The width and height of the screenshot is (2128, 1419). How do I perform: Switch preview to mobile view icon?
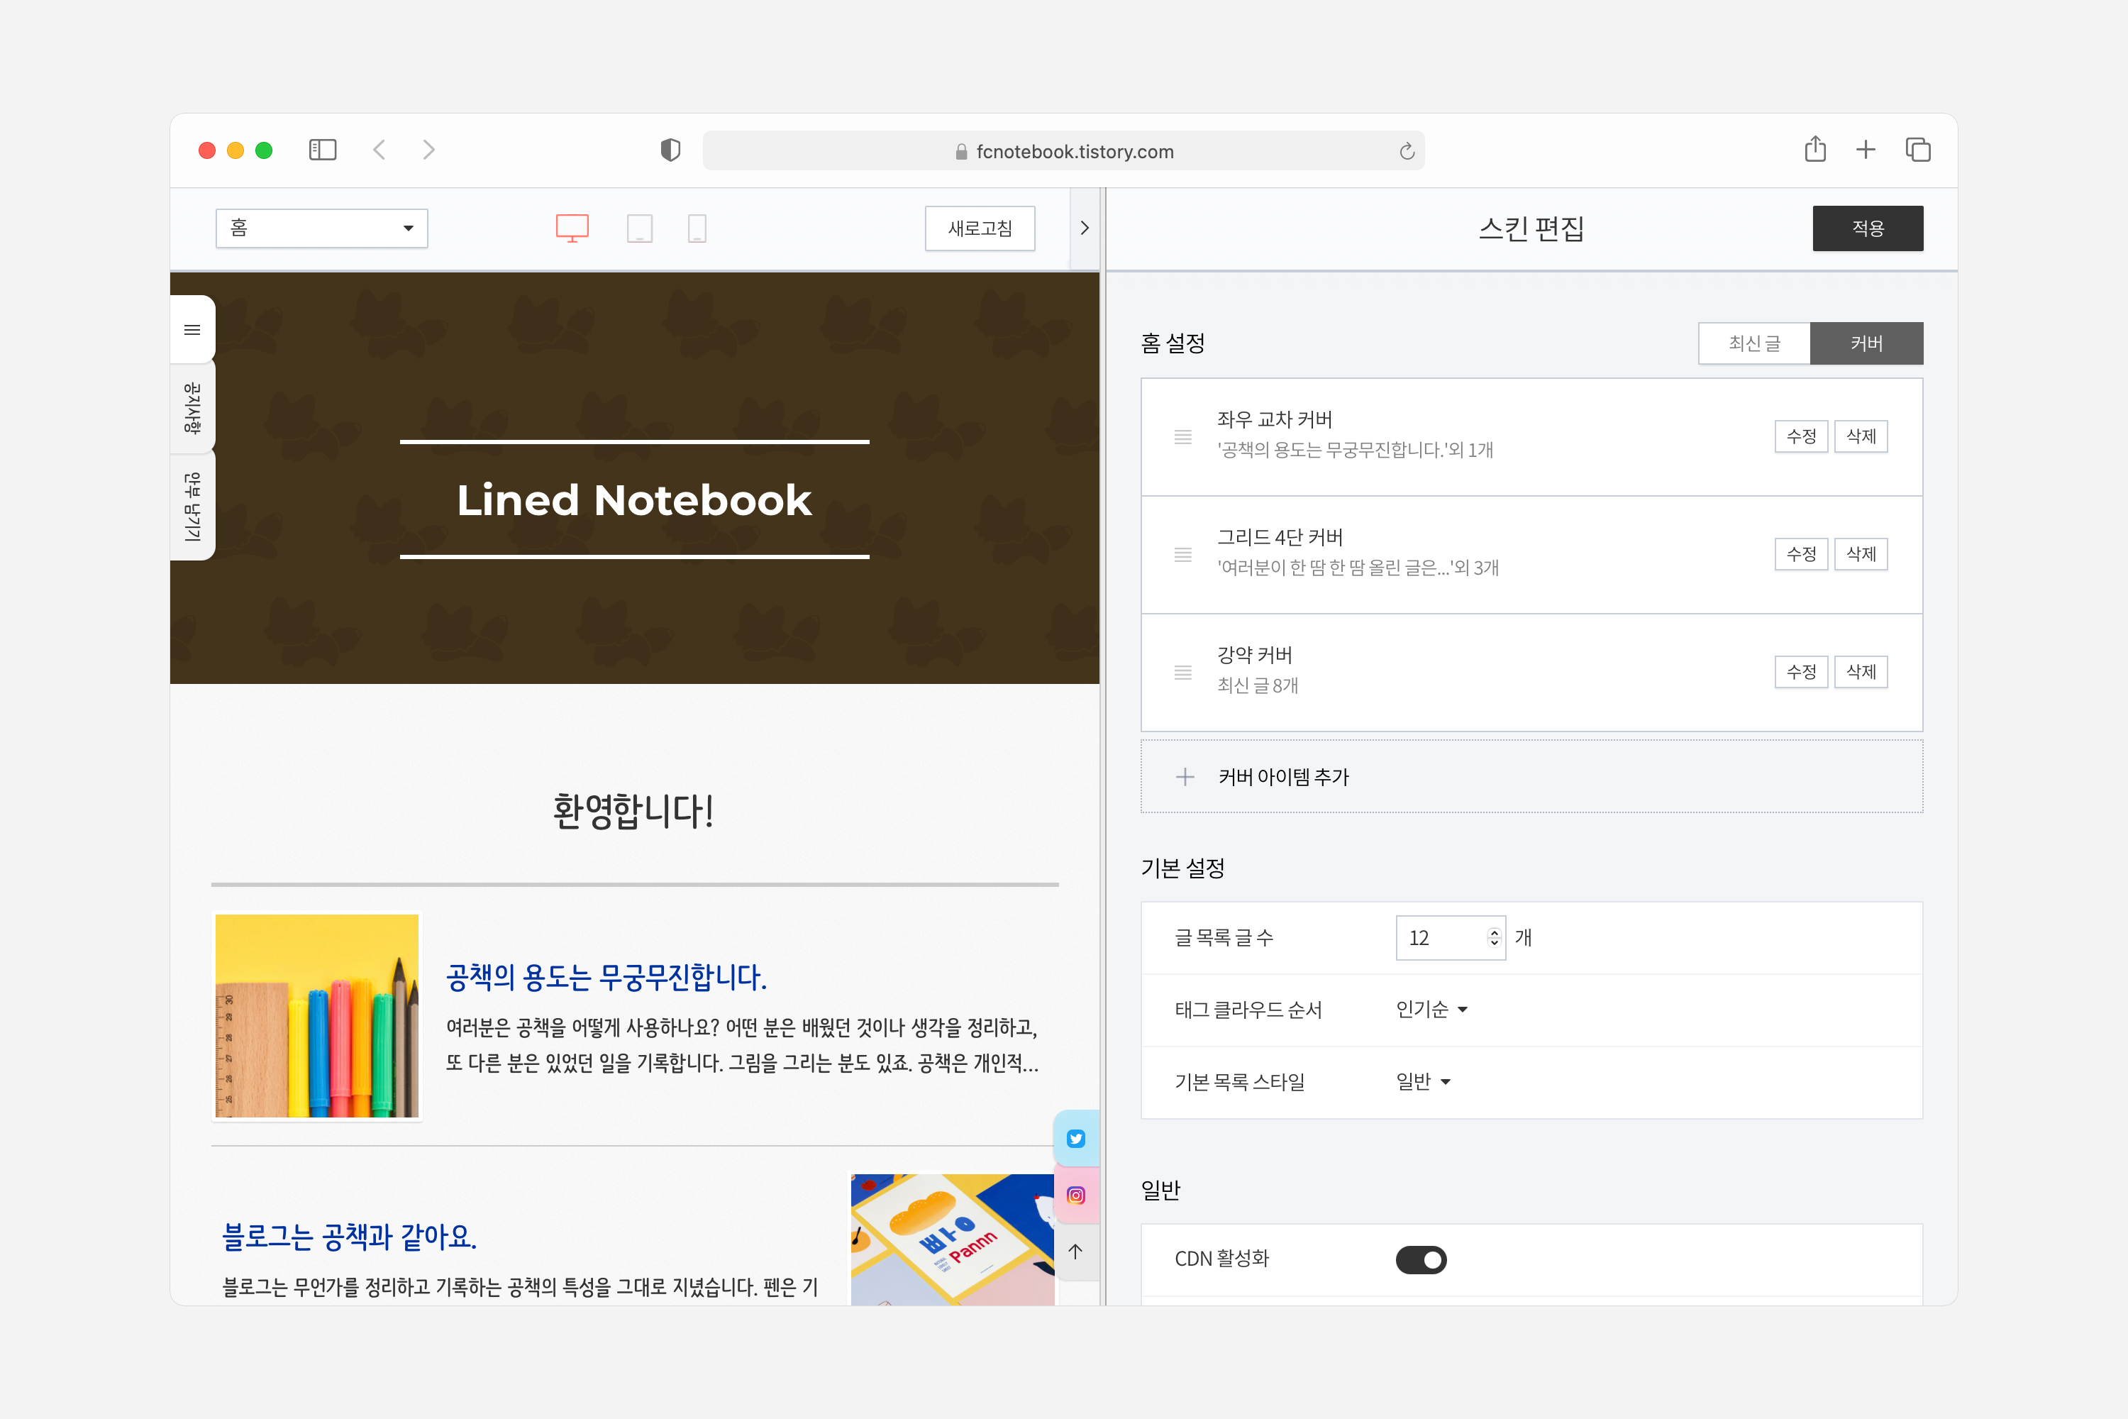697,228
